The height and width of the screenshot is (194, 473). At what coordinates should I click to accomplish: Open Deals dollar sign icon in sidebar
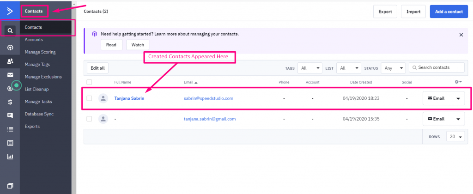coord(10,102)
